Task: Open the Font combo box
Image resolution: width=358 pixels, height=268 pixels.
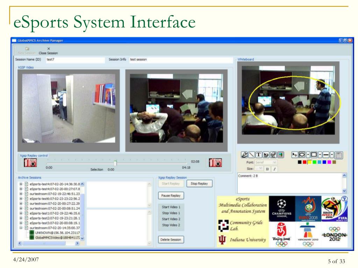Action: 266,162
